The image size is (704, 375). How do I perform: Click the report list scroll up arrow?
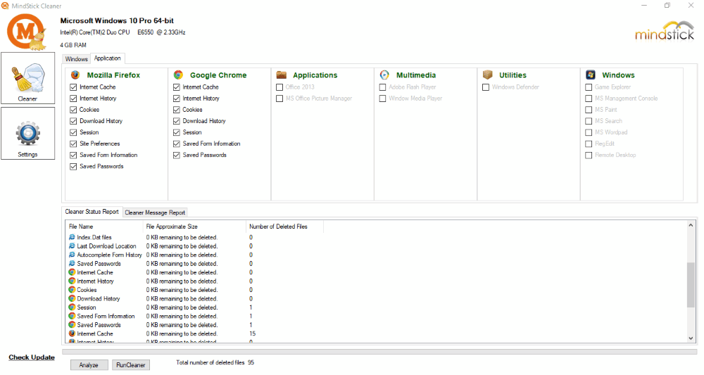(691, 225)
